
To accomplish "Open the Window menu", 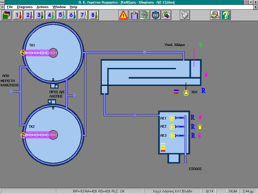I will (x=59, y=7).
